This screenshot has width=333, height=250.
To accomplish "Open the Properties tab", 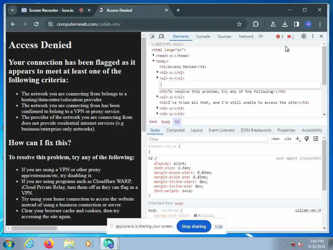I will (286, 130).
